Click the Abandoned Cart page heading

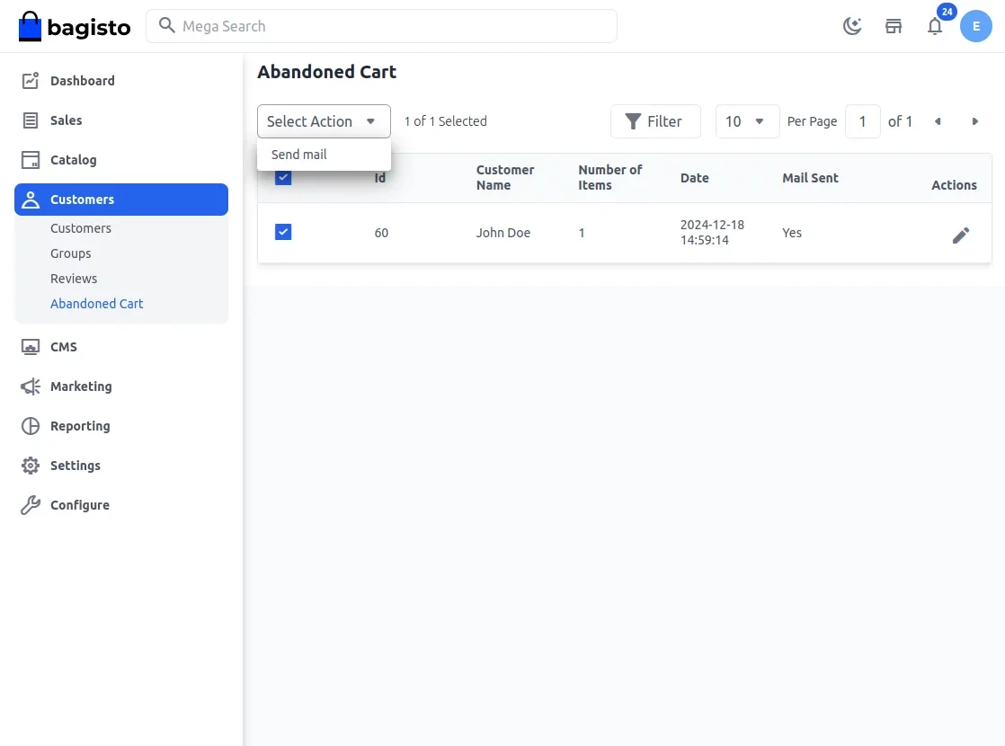[326, 72]
